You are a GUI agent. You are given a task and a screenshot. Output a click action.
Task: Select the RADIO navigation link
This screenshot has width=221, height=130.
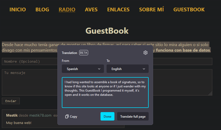(67, 10)
